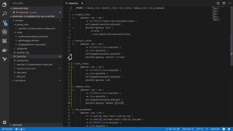Open the editor More Actions menu

[230, 3]
